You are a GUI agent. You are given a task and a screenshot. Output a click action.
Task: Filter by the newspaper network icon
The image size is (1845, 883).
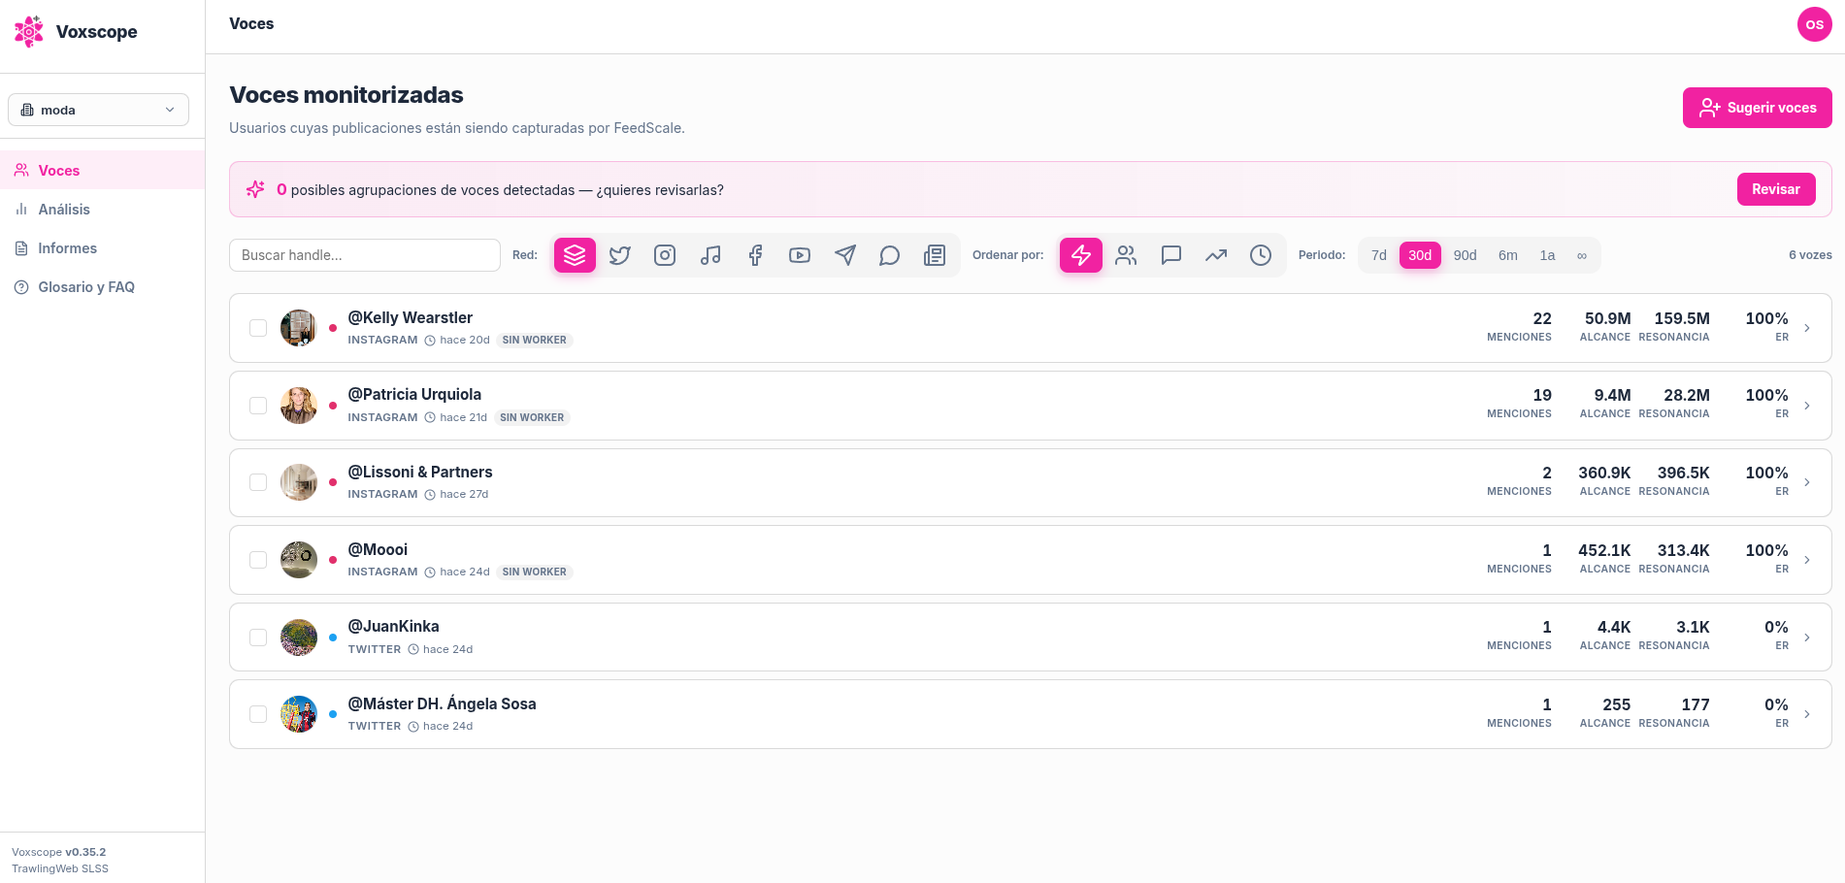click(935, 255)
